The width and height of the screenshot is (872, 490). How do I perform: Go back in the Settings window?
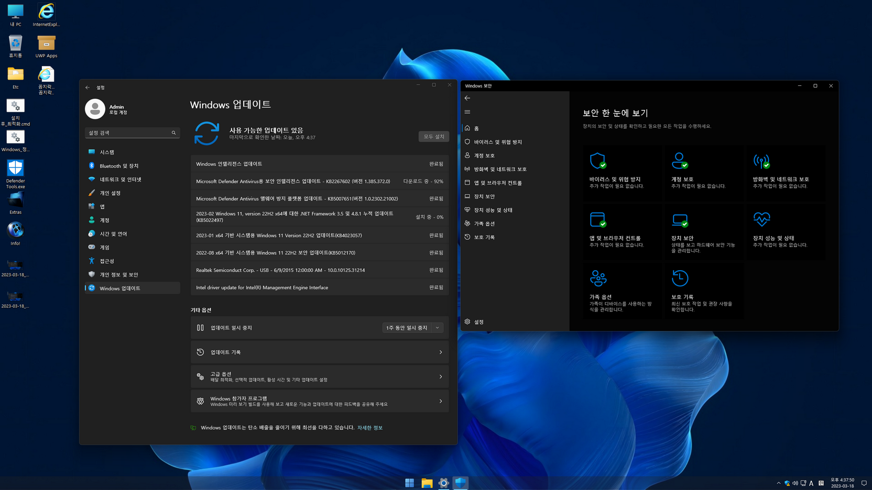coord(88,87)
